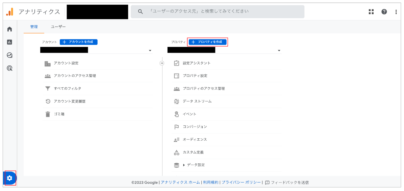
Task: Open the プライバシー ポリシー footer link
Action: (241, 183)
